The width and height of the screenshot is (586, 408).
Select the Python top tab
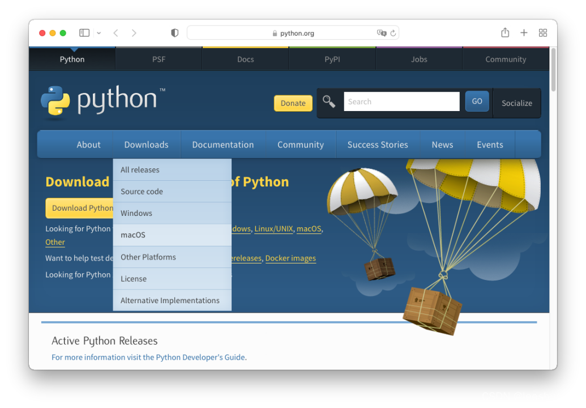point(72,59)
